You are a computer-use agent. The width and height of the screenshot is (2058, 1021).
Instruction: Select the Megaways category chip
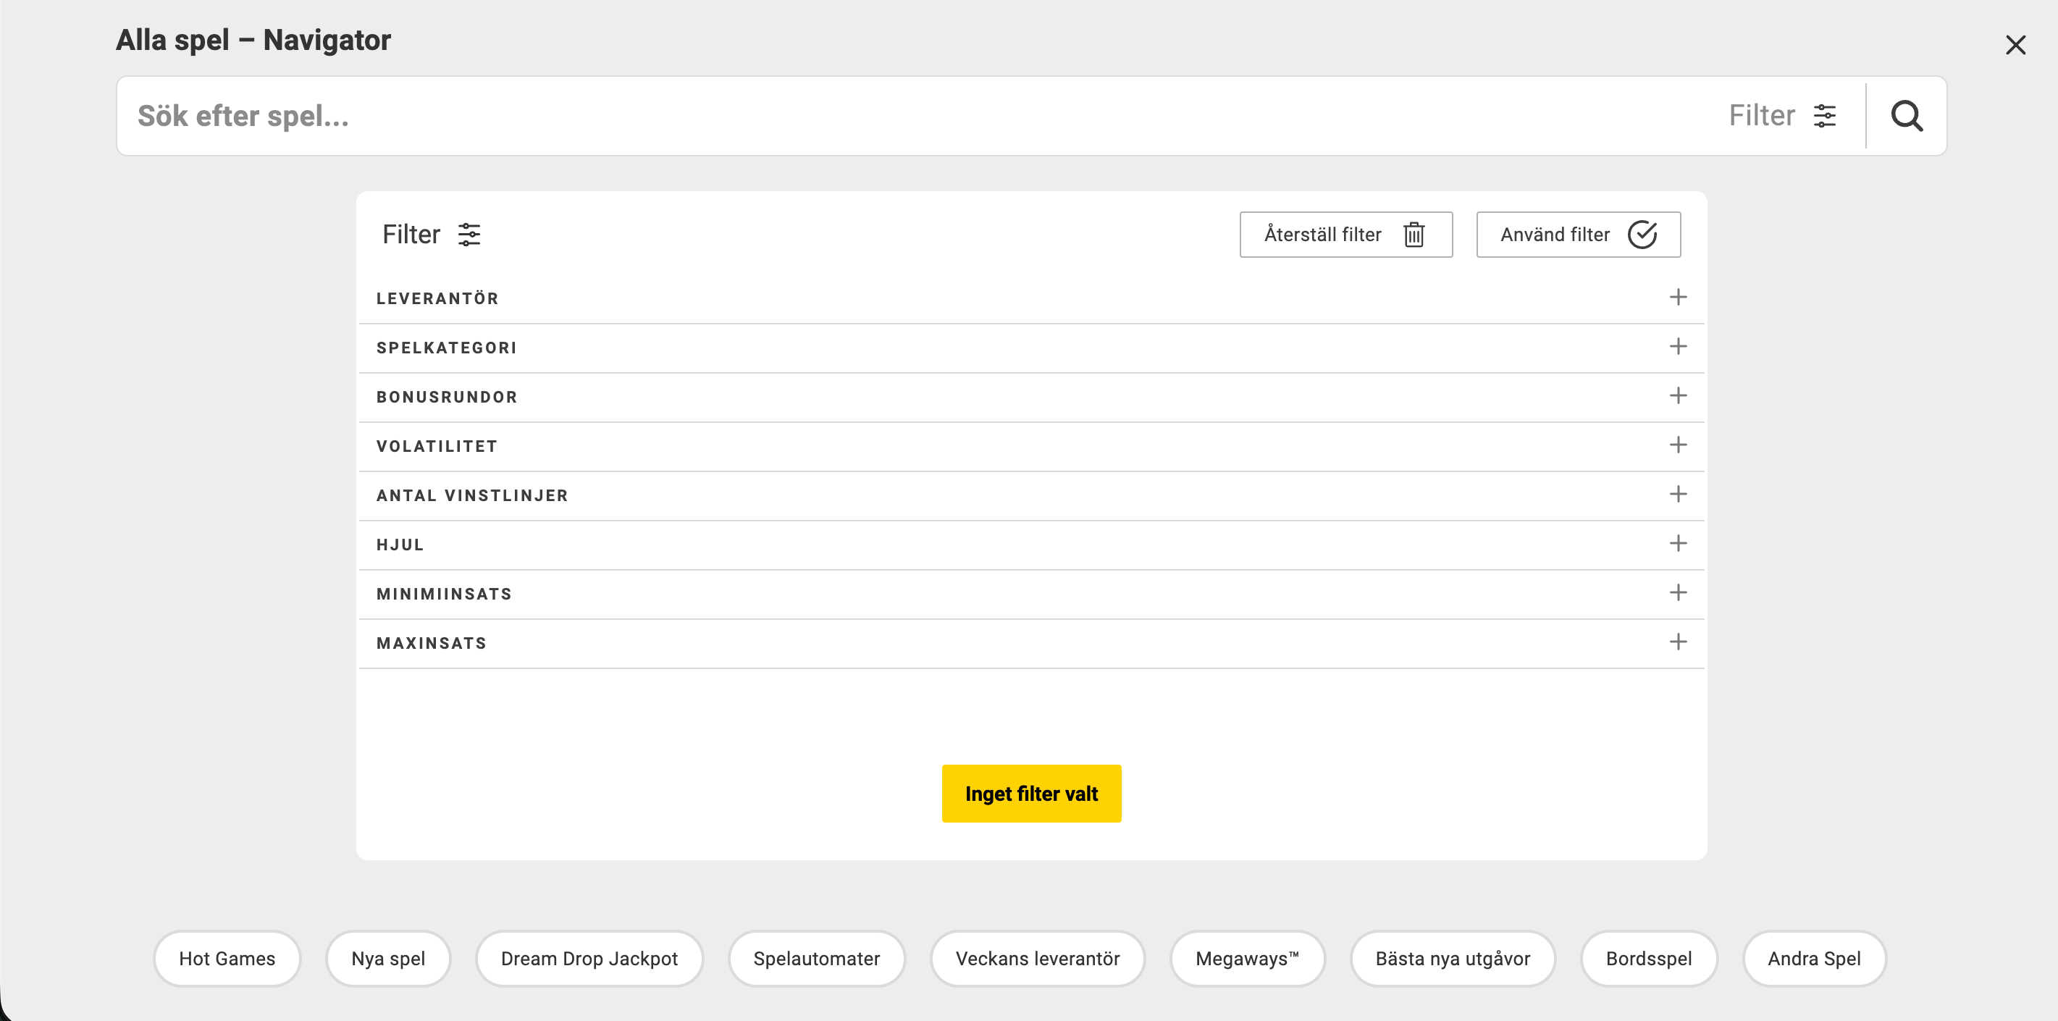[1246, 958]
